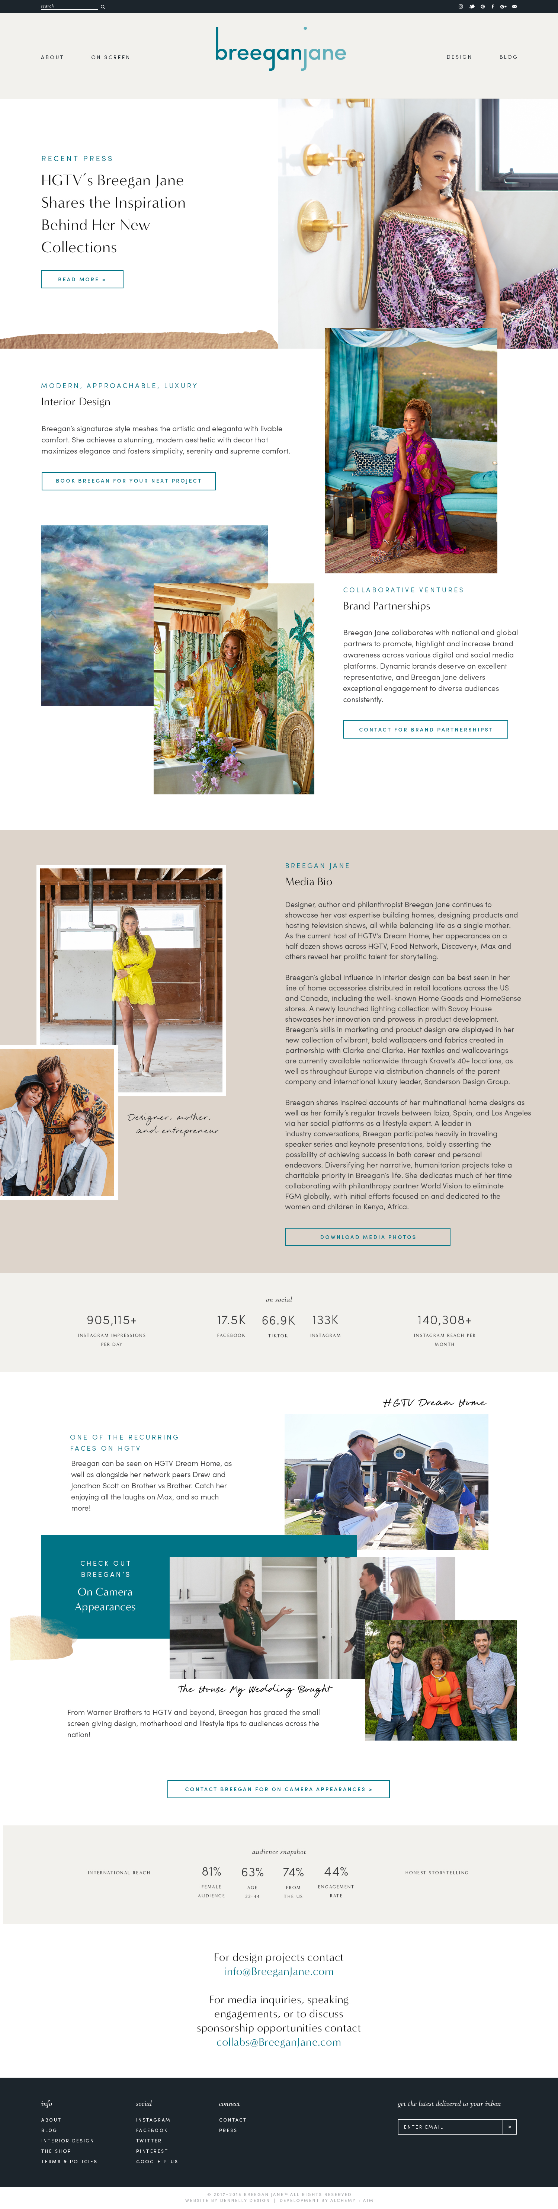Viewport: 558px width, 2209px height.
Task: Click Book Breegan For Your Next Project
Action: pos(129,481)
